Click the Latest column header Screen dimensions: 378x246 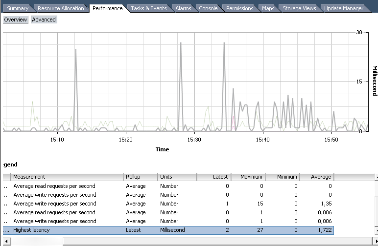(x=214, y=177)
